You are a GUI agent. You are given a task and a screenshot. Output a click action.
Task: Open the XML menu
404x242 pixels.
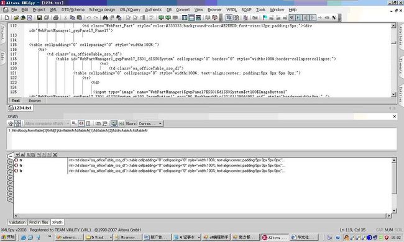pyautogui.click(x=53, y=10)
